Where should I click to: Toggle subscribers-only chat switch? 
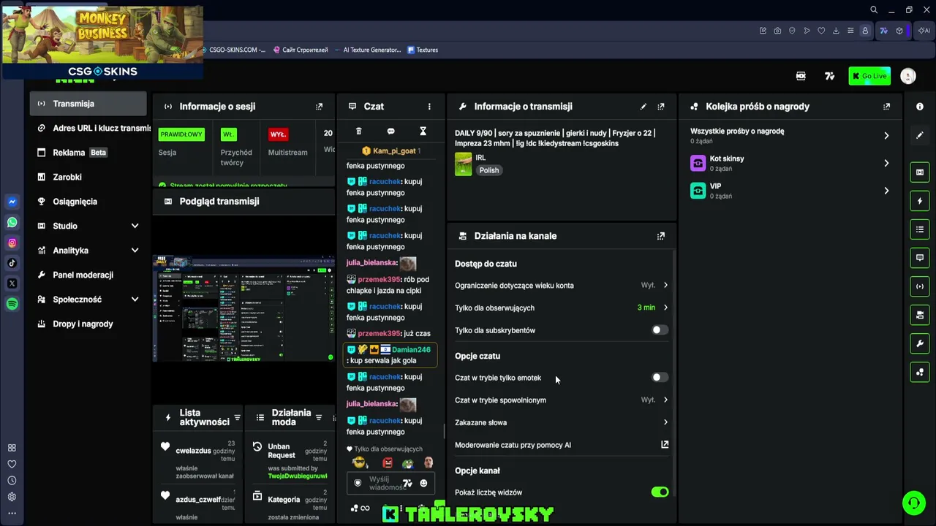coord(660,330)
